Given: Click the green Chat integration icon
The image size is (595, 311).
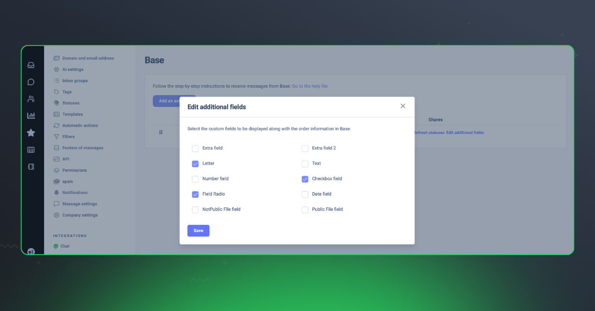Looking at the screenshot, I should (x=56, y=246).
